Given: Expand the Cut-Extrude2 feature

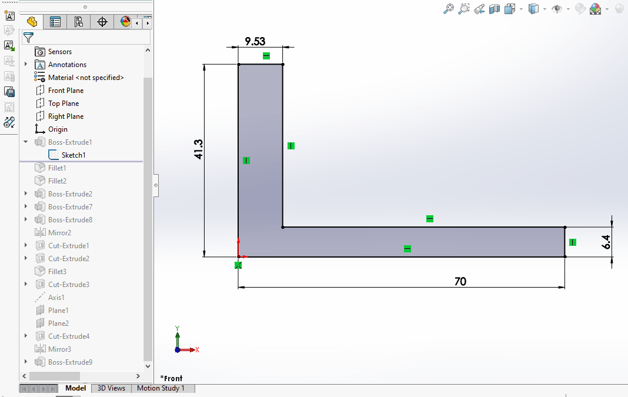Looking at the screenshot, I should [x=26, y=258].
